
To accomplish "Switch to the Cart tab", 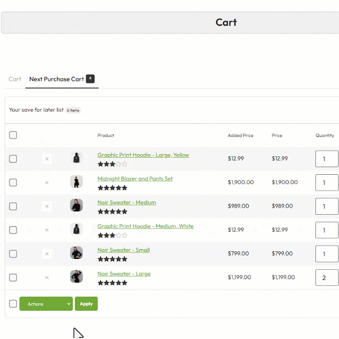I will pyautogui.click(x=15, y=79).
